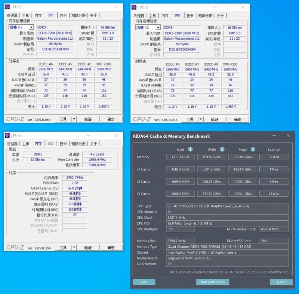Click the 确定 button in top-right CPU-Z
Image resolution: width=299 pixels, height=294 pixels.
pos(238,119)
